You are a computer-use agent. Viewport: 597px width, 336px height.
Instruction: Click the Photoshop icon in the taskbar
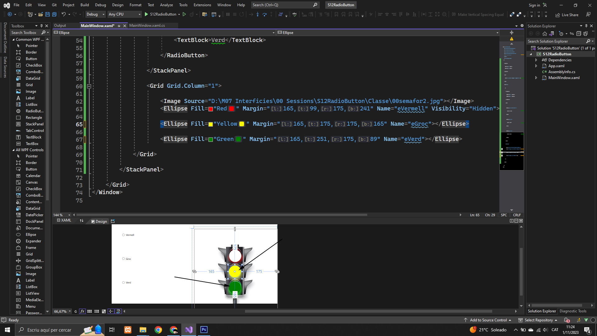(x=204, y=330)
